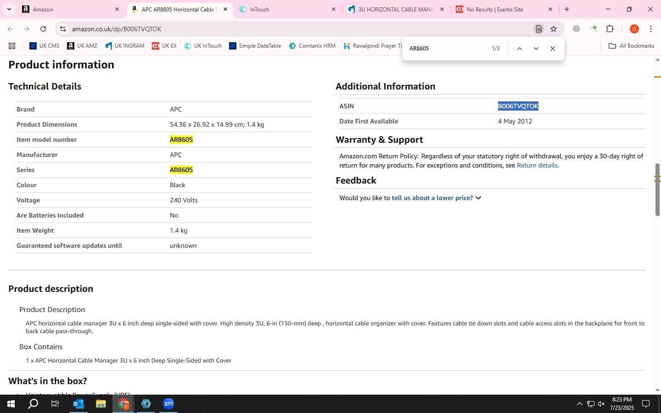
Task: Click the page vertical scrollbar thumb
Action: (x=657, y=189)
